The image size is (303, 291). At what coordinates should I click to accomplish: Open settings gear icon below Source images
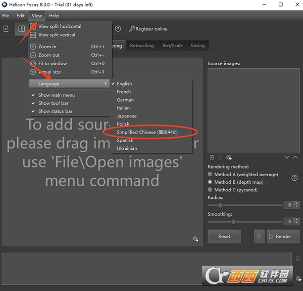[229, 157]
